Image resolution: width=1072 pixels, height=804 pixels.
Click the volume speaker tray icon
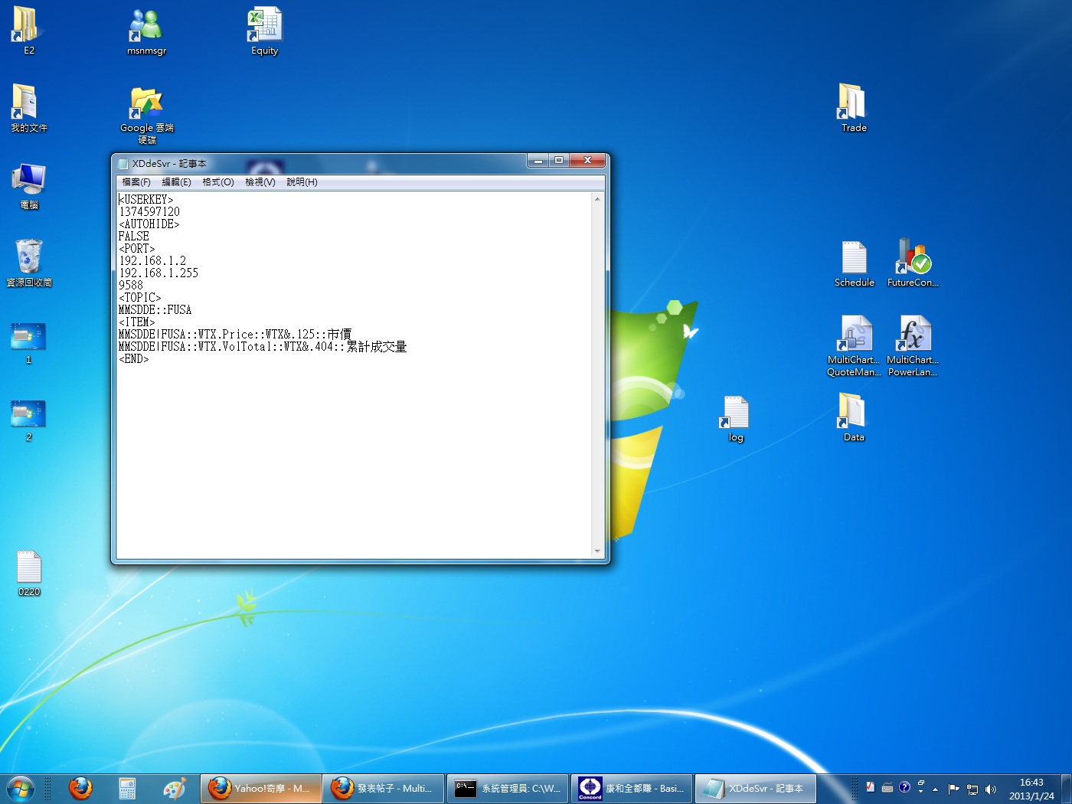[991, 789]
